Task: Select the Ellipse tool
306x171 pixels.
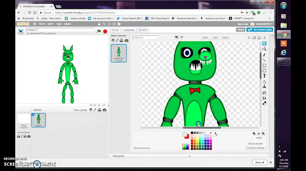Action: [264, 71]
